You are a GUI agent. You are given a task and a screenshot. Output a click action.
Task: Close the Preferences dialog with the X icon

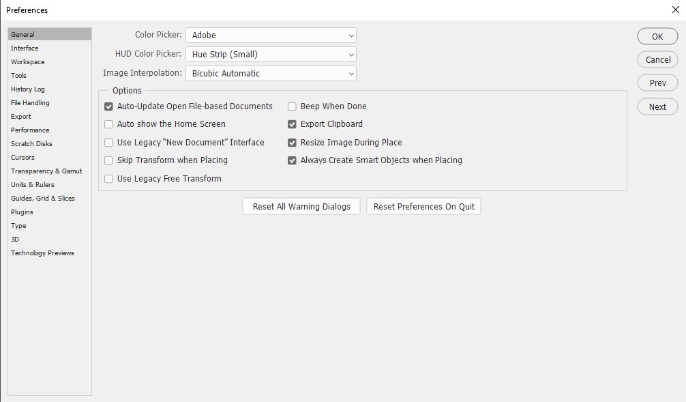[676, 10]
